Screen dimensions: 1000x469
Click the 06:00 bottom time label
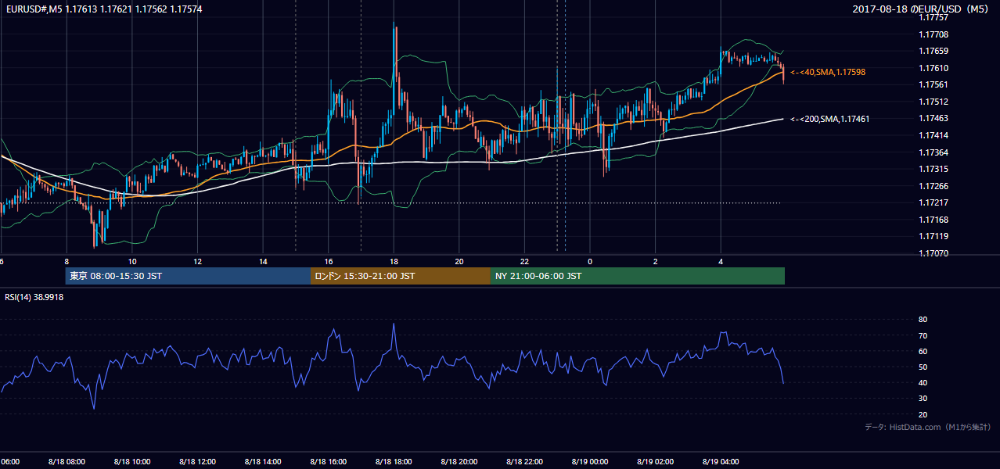pyautogui.click(x=9, y=461)
